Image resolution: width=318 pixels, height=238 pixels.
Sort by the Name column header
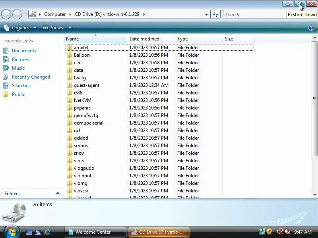95,38
